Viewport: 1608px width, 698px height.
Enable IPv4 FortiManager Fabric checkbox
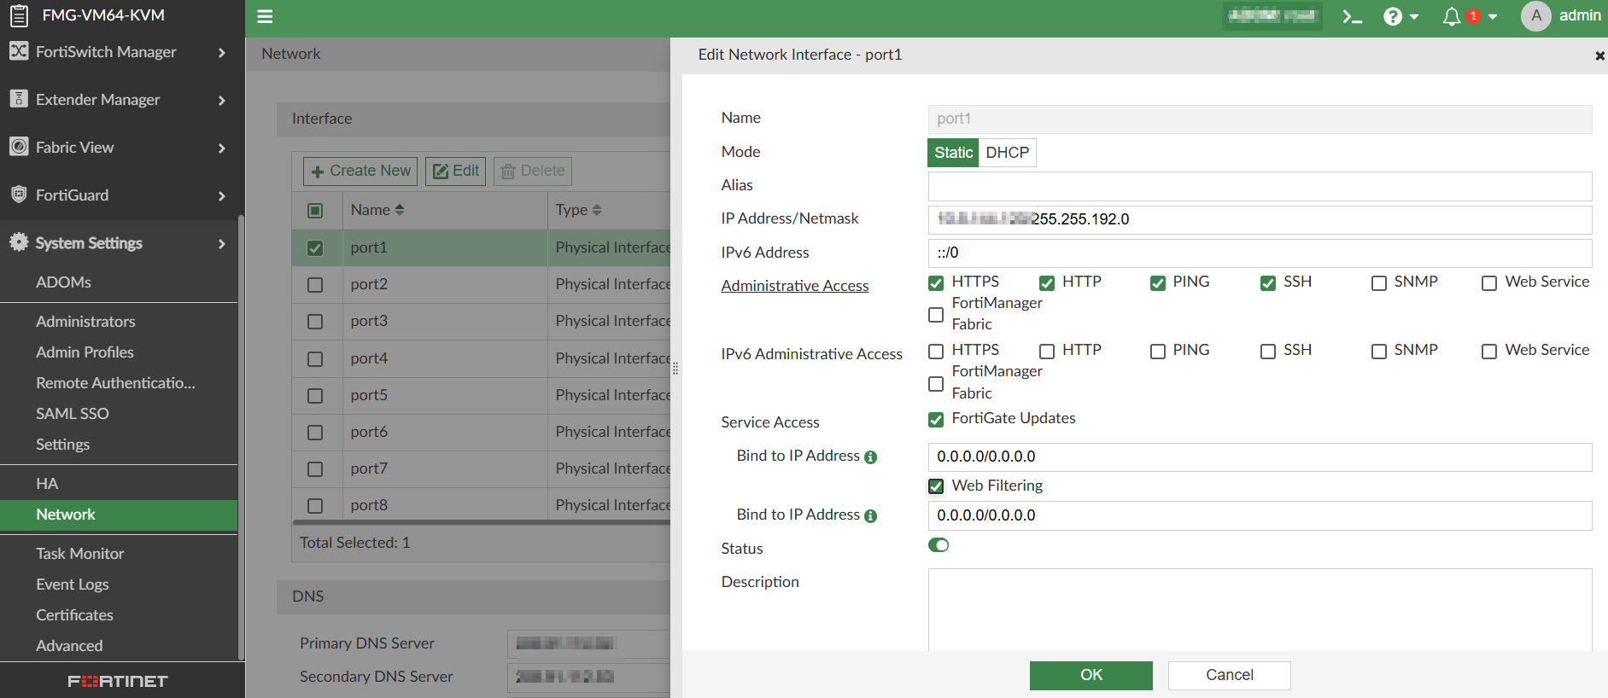tap(936, 315)
